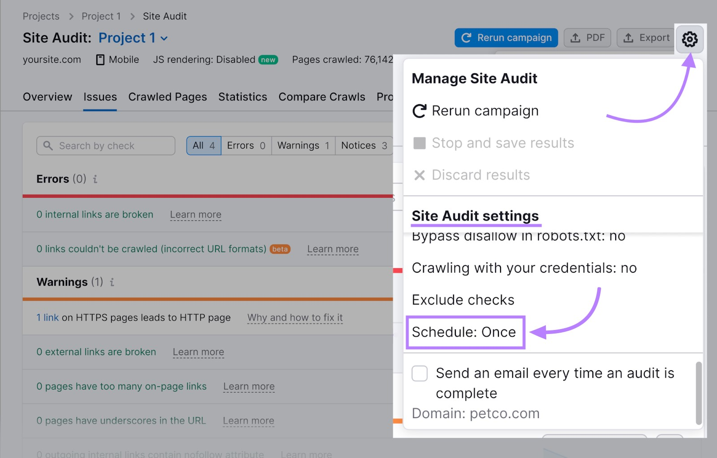The width and height of the screenshot is (717, 458).
Task: Toggle the Errors filter
Action: coord(246,145)
